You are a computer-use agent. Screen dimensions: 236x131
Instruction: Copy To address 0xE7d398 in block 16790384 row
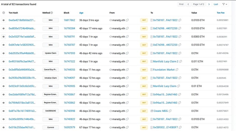point(180,28)
